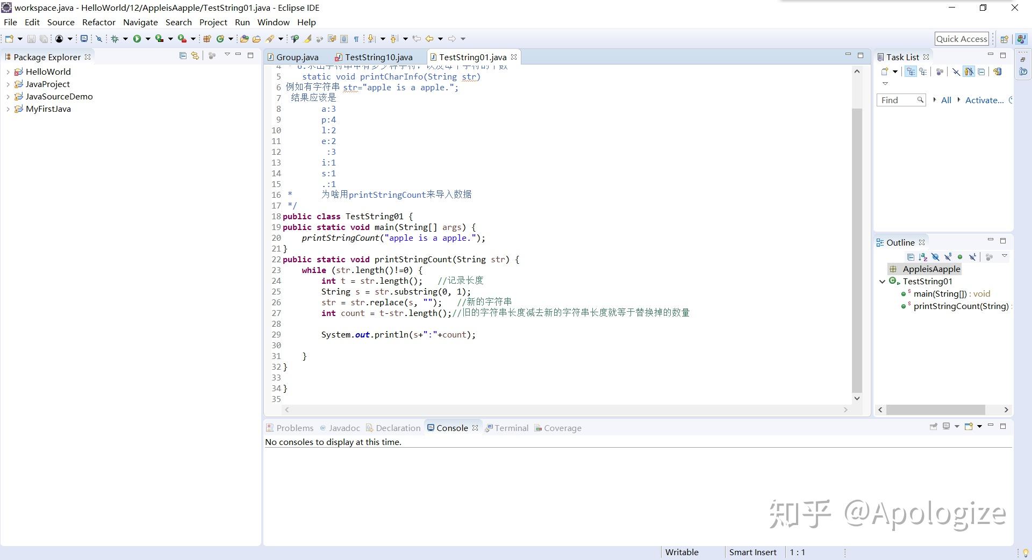1032x560 pixels.
Task: Collapse the TestString01 class in Outline
Action: (x=882, y=281)
